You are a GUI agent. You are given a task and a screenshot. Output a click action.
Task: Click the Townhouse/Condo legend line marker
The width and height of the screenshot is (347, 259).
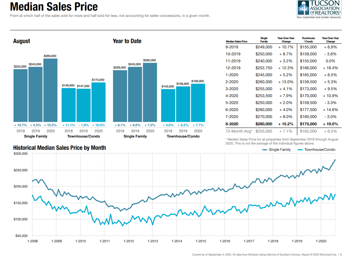pos(300,150)
